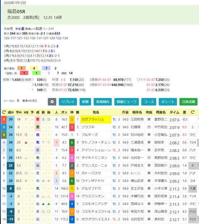The height and width of the screenshot is (224, 199).
Task: Click the right refresh icon in table header
Action: (x=192, y=113)
